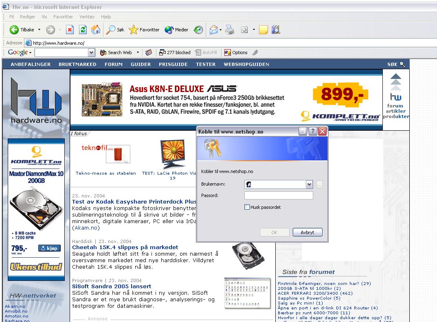This screenshot has width=437, height=322.
Task: Click the Asus K8N-E Deluxe banner ad
Action: pos(226,100)
